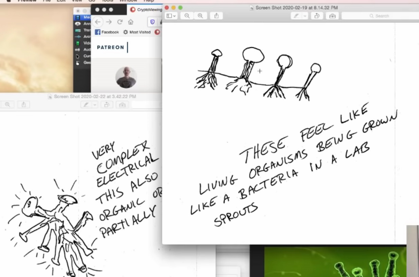Image resolution: width=419 pixels, height=277 pixels.
Task: Open the Preview application menu
Action: 27,1
